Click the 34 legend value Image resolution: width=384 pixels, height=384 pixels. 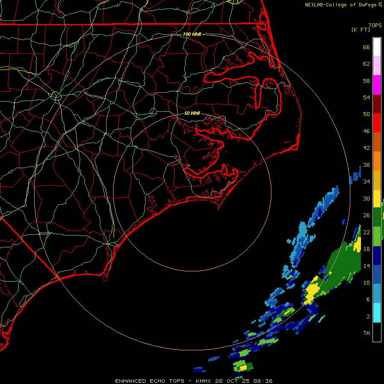[x=367, y=181]
